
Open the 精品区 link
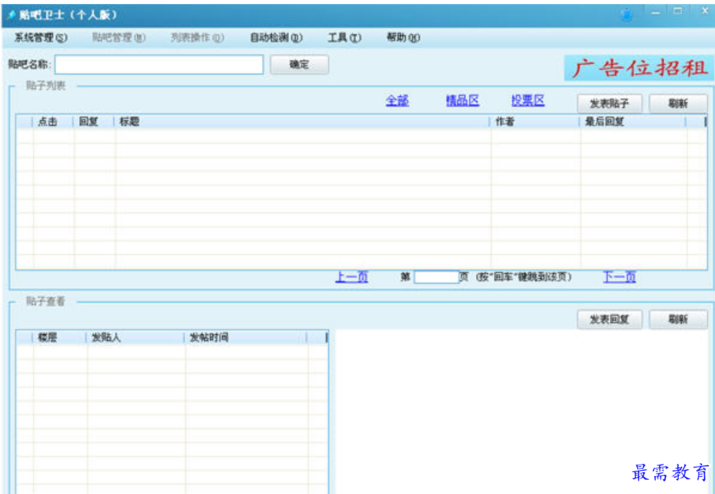coord(462,101)
